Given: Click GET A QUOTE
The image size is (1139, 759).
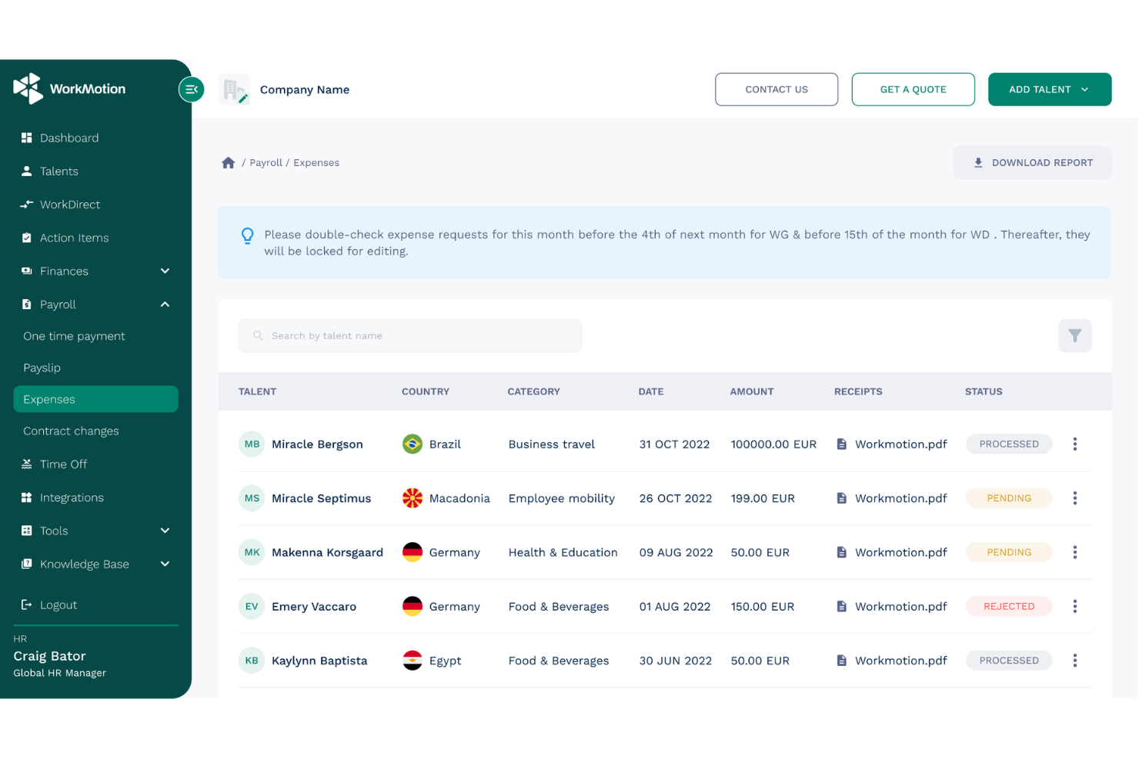Looking at the screenshot, I should pyautogui.click(x=913, y=89).
